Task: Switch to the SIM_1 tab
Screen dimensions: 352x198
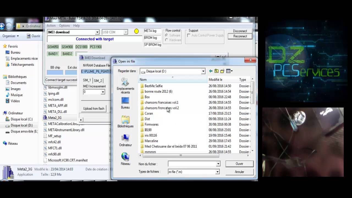Action: click(x=87, y=80)
